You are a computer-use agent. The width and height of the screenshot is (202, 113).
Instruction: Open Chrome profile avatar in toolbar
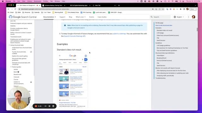[187, 9]
